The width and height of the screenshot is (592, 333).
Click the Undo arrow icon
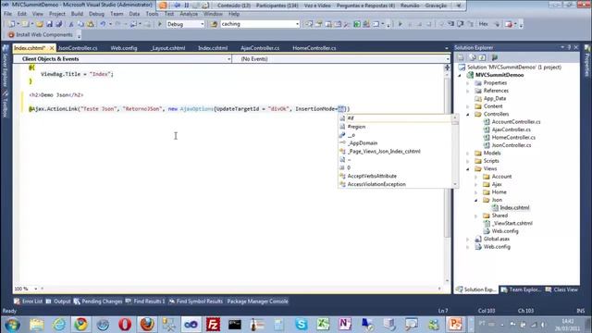[103, 24]
